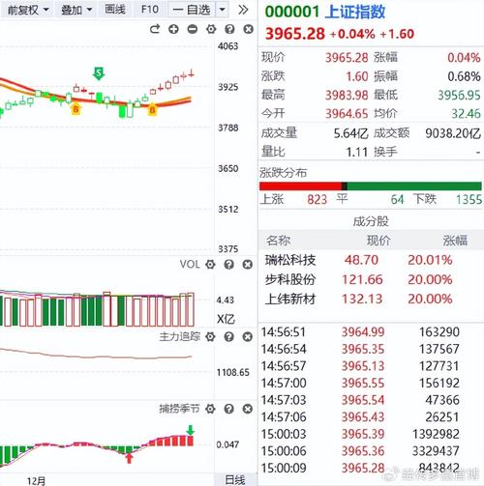Select the tick row at 14:56:51
This screenshot has width=484, height=486.
(371, 332)
